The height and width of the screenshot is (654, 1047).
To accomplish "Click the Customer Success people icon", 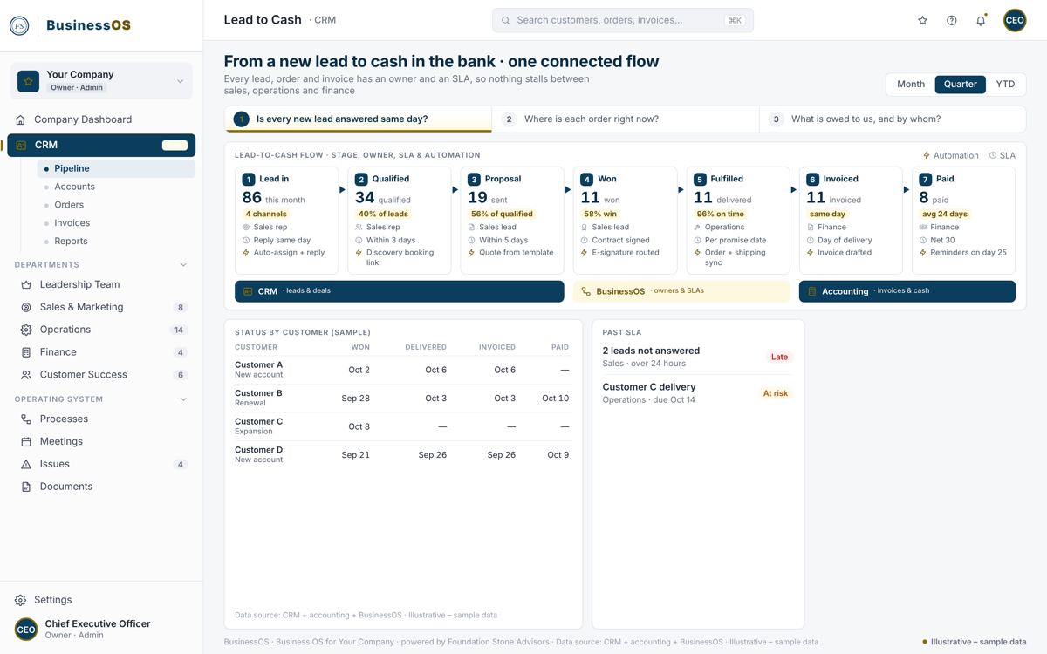I will pyautogui.click(x=26, y=375).
